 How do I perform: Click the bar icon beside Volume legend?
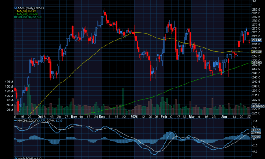[x=16, y=17]
